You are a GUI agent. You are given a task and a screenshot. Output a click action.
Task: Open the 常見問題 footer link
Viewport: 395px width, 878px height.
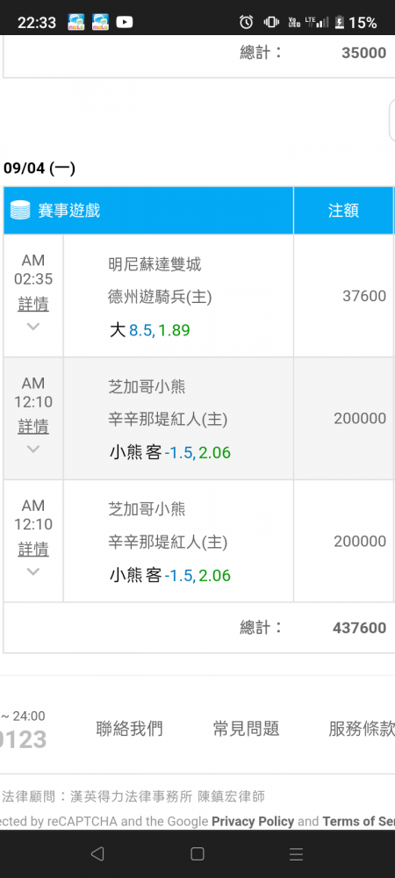point(246,729)
